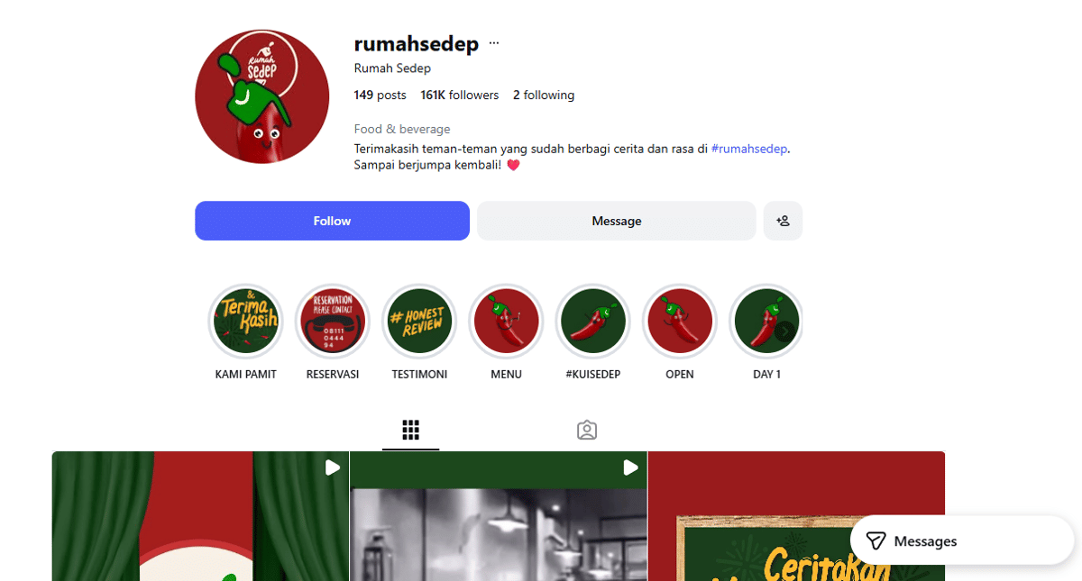1082x581 pixels.
Task: Open the RESERVASI story highlight
Action: (x=333, y=322)
